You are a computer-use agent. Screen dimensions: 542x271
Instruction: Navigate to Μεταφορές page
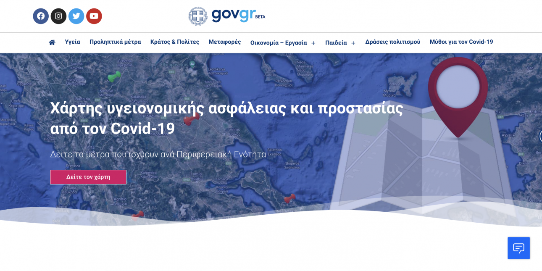225,42
